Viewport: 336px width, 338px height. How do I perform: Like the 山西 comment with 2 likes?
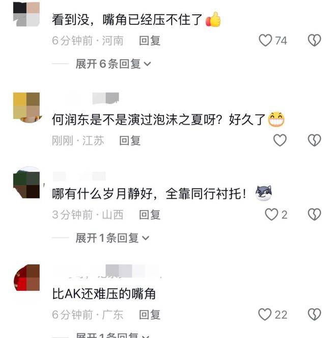click(x=271, y=214)
